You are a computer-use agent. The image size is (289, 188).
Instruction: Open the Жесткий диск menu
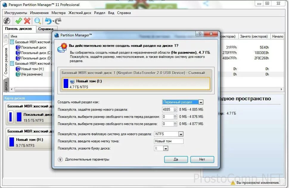tap(80, 13)
